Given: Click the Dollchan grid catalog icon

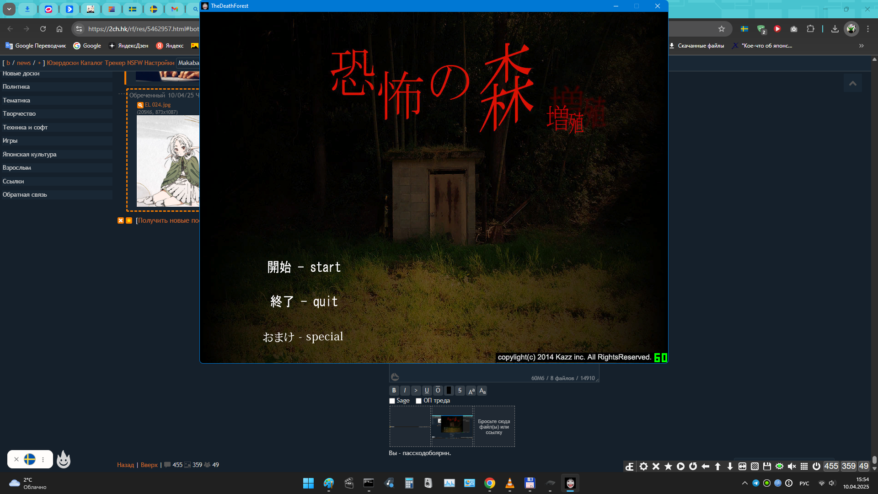Looking at the screenshot, I should [804, 466].
